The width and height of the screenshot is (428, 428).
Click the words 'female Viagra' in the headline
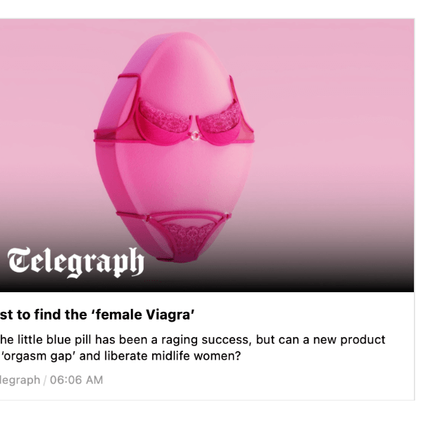point(151,315)
